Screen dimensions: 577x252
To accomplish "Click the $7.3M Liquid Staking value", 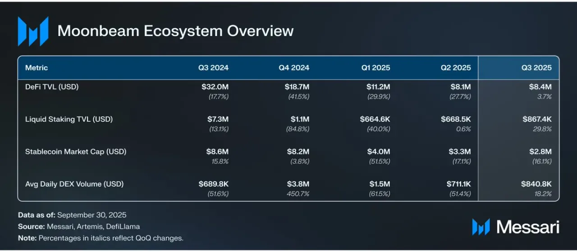I will coord(218,119).
